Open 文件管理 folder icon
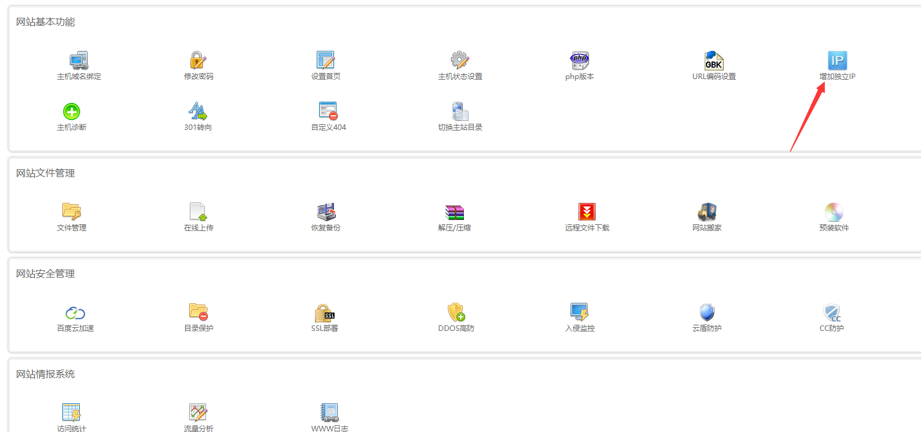This screenshot has width=921, height=432. click(72, 212)
